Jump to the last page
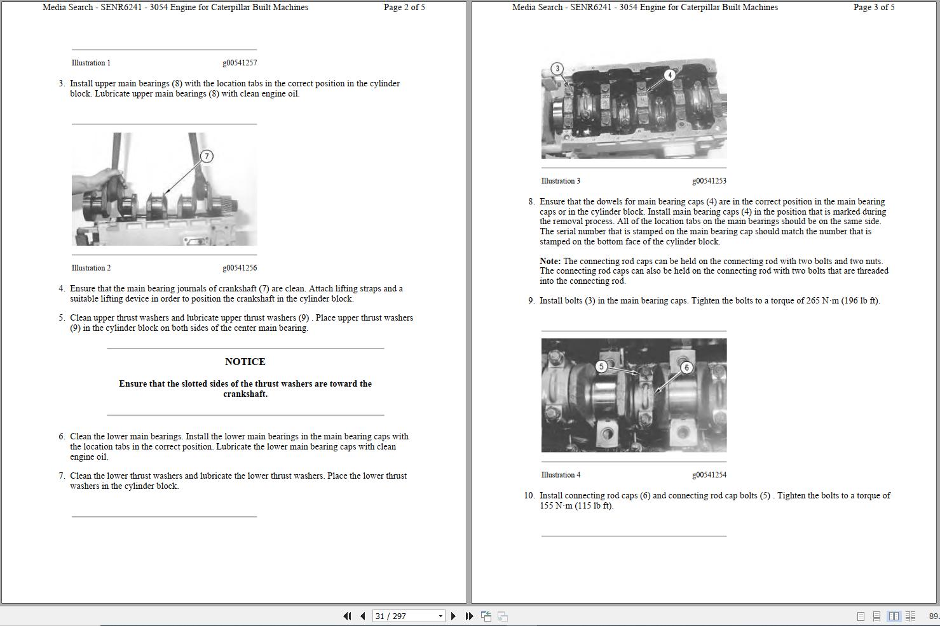 click(x=469, y=616)
